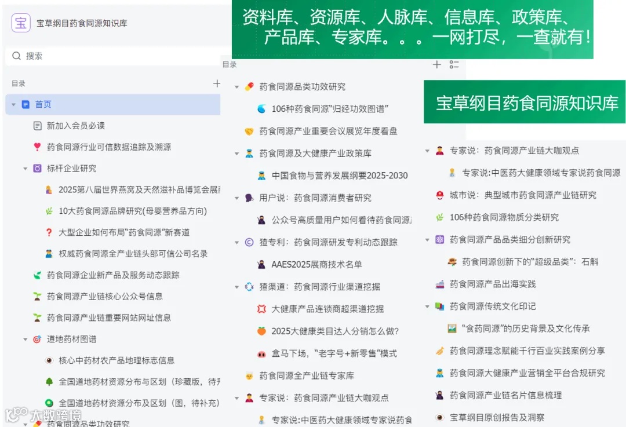Click the title 宝草纲目药食同源知识库 in header
Viewport: 626px width, 427px height.
tap(82, 23)
